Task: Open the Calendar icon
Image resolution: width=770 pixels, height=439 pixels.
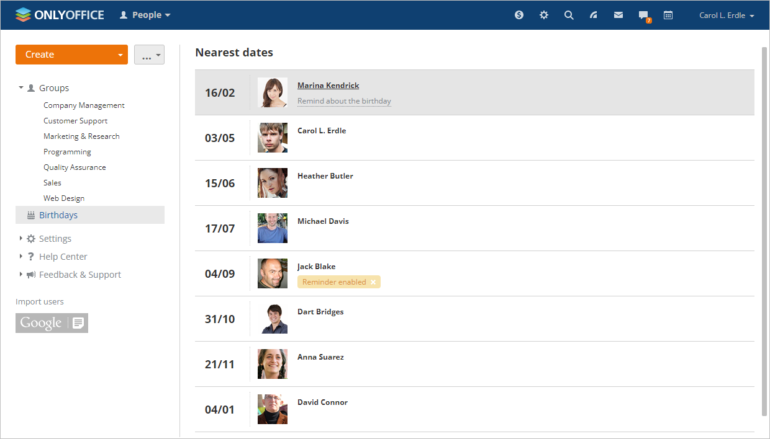Action: (x=668, y=14)
